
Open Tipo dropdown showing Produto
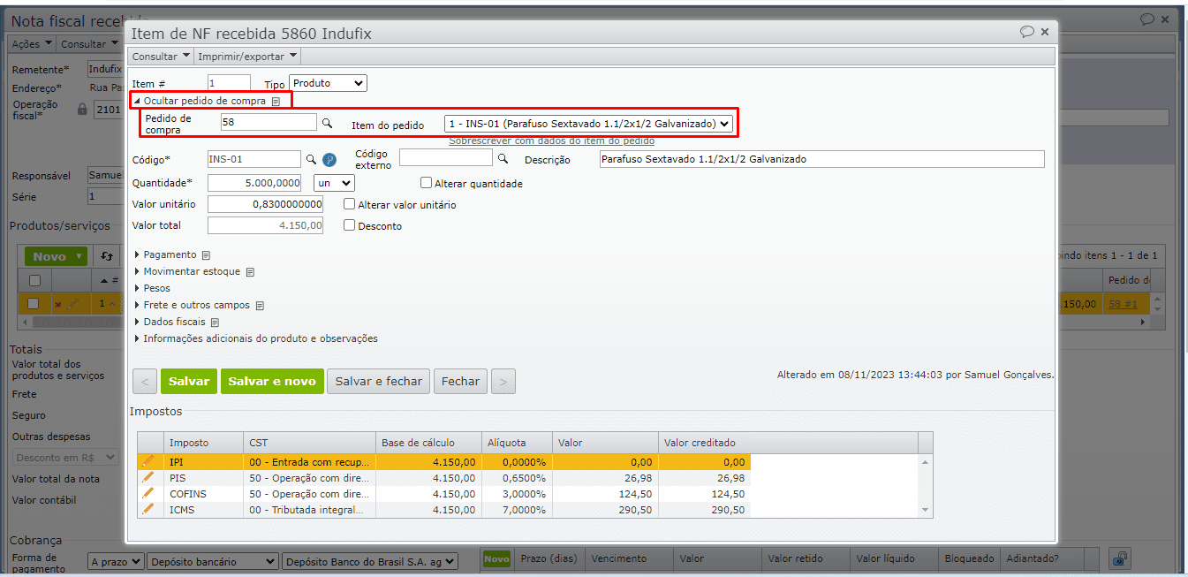point(328,83)
